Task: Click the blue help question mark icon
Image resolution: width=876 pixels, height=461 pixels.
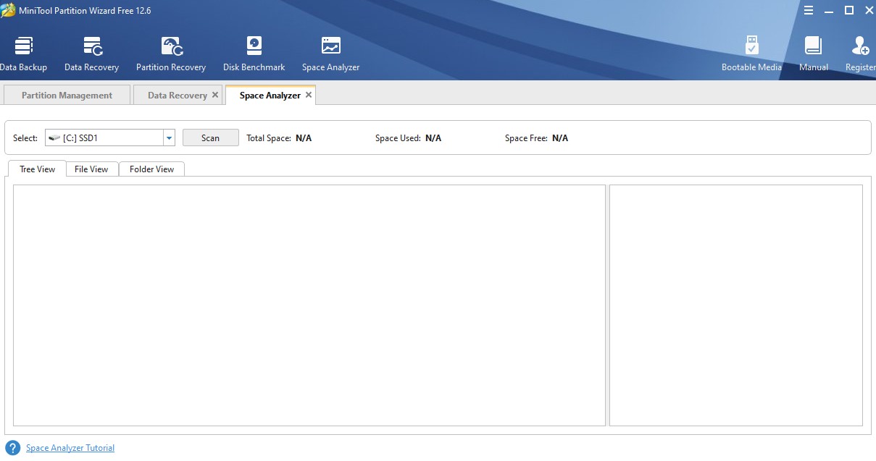Action: (x=12, y=448)
